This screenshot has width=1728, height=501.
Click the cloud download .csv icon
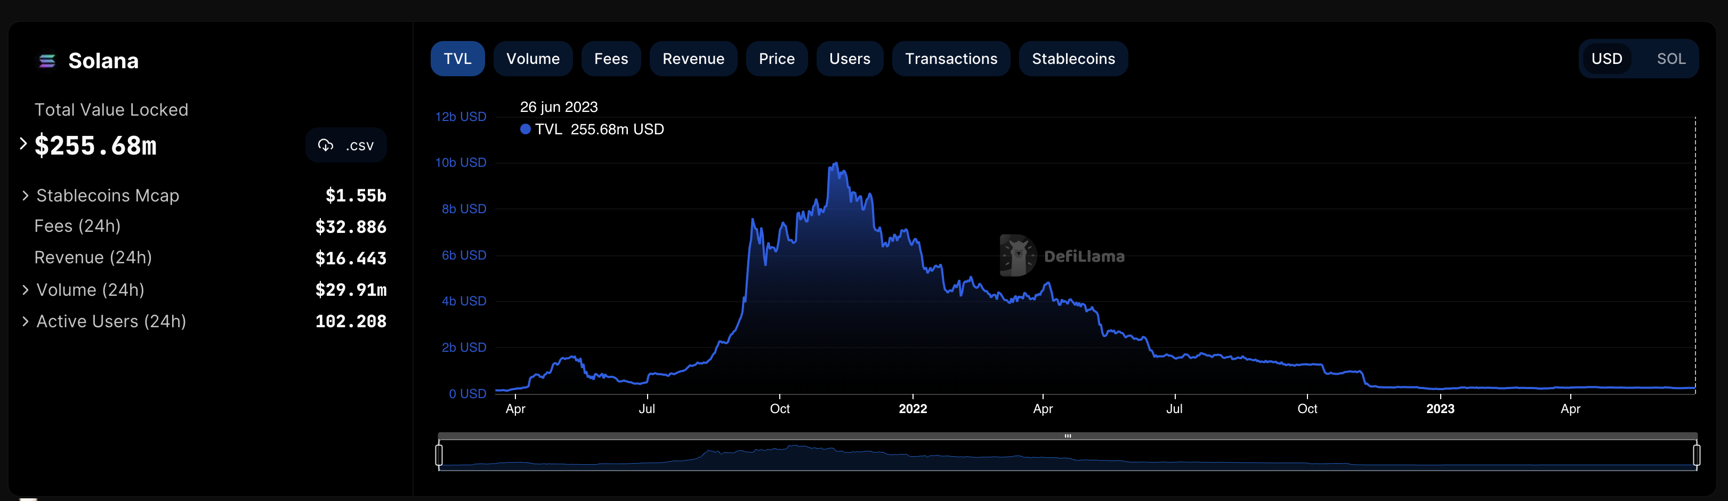tap(326, 146)
